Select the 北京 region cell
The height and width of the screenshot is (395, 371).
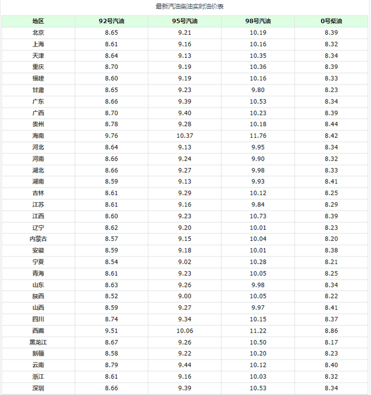pos(38,33)
